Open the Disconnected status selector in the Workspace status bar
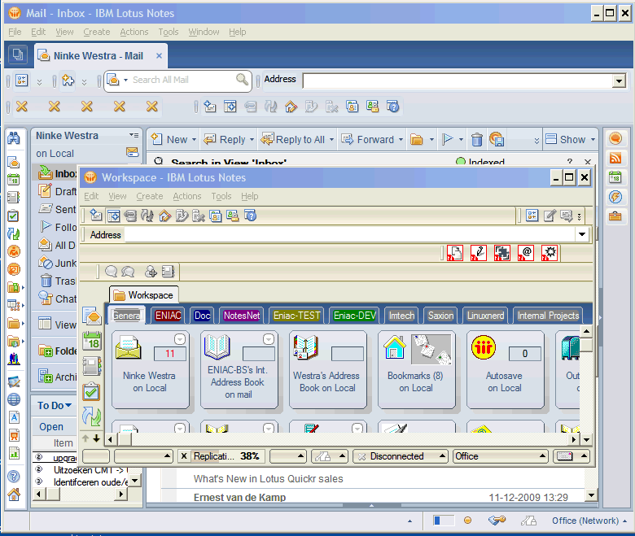Viewport: 635px width, 536px height. (400, 456)
